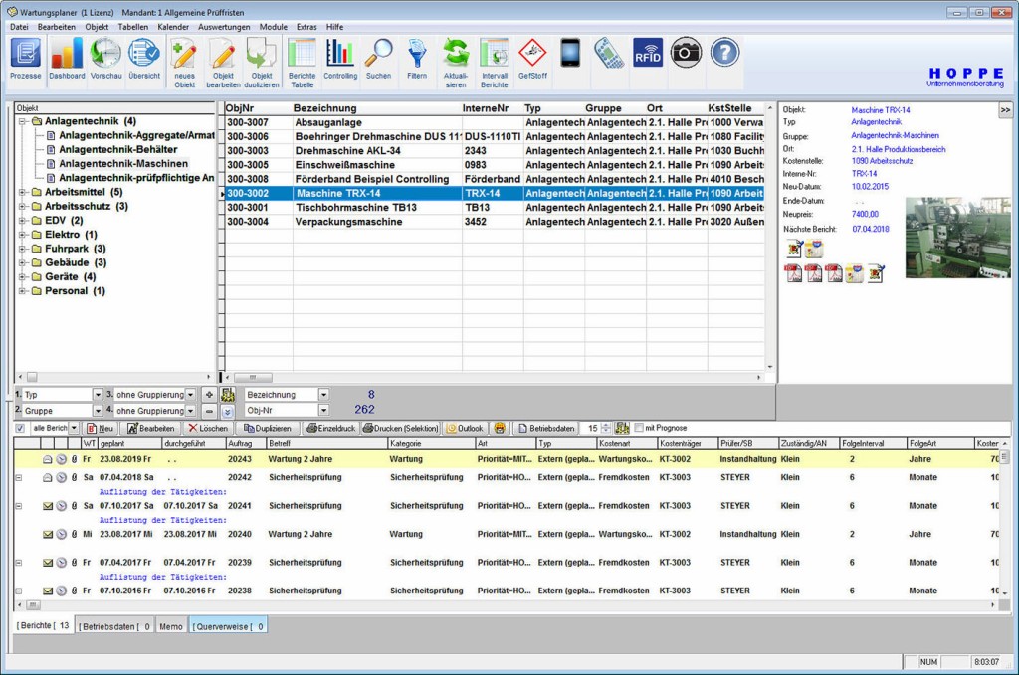
Task: Click the RFID toolbar icon
Action: 648,53
